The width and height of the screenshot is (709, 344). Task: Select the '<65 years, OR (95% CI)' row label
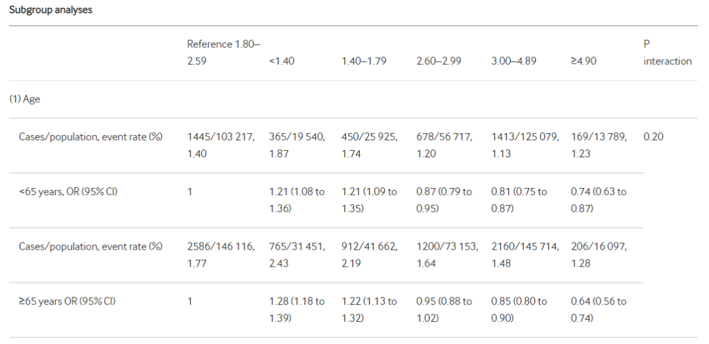click(68, 191)
